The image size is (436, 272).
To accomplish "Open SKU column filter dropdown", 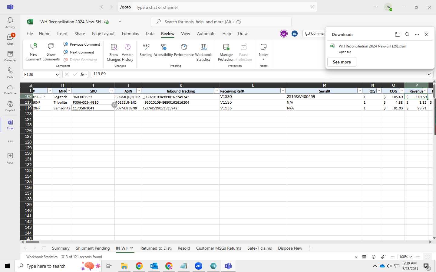I will [x=111, y=91].
